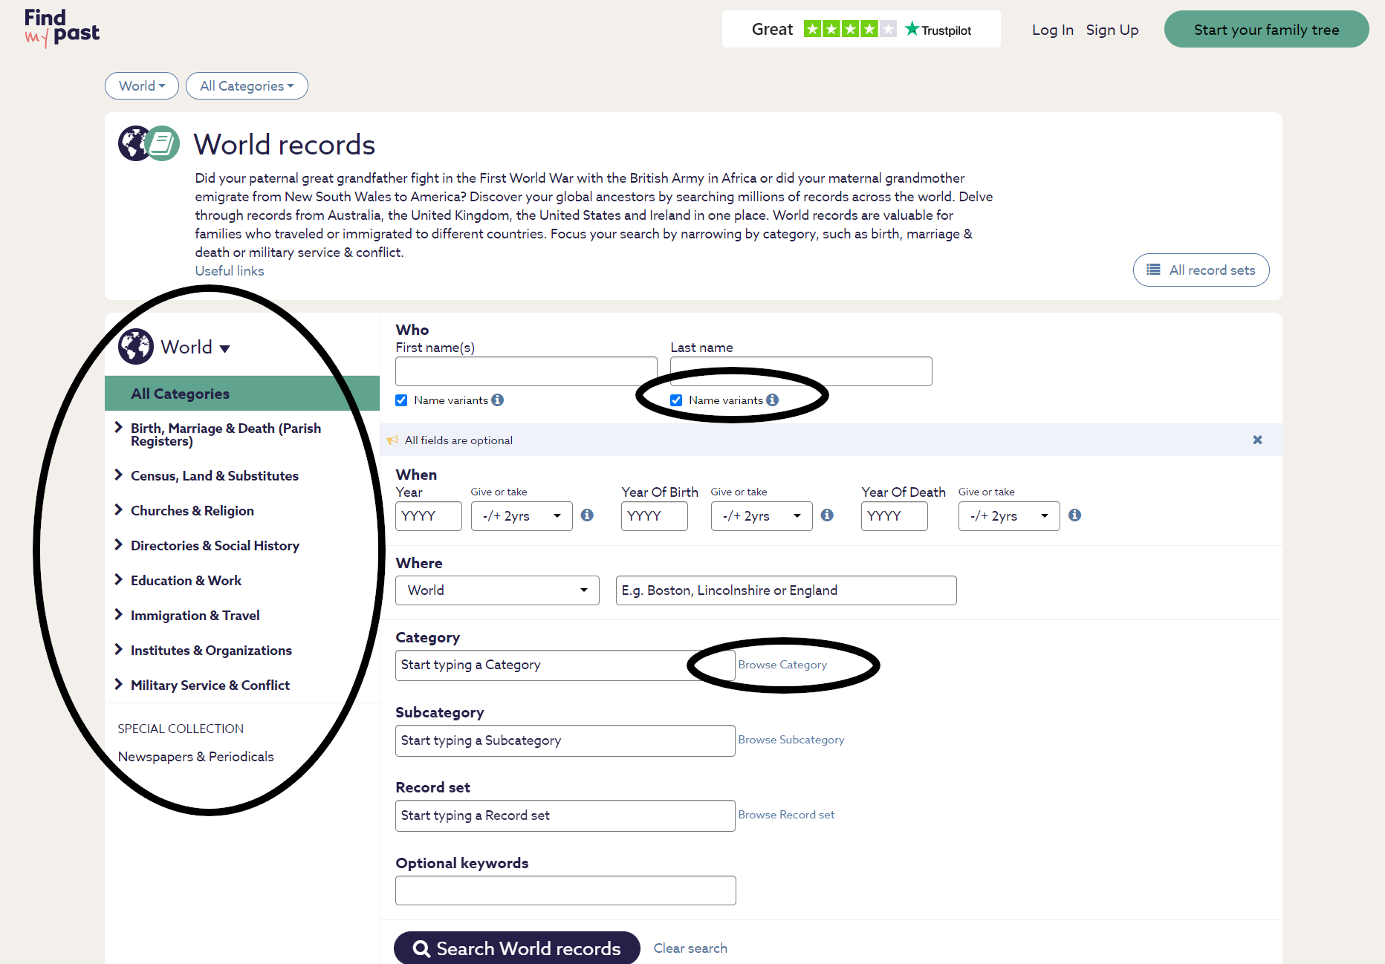Toggle first name Name variants checkbox
Screen dimensions: 1385x964
(401, 400)
